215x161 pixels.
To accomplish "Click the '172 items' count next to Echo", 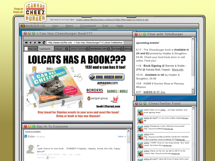I will click(x=40, y=137).
